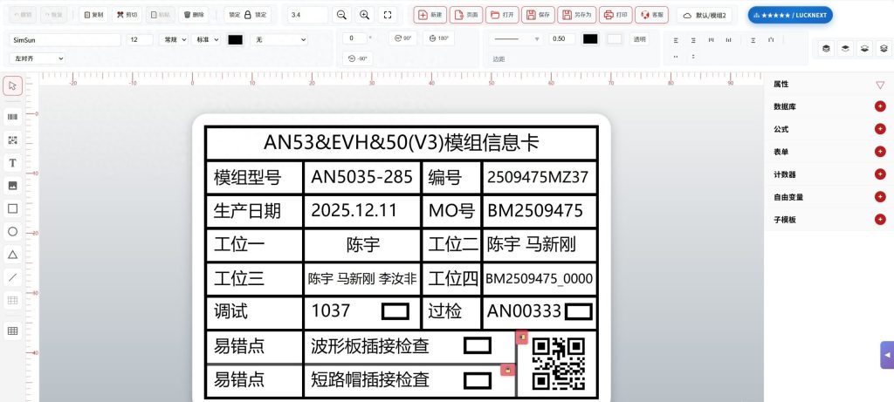Open the border color black swatch
The image size is (894, 402).
tap(590, 38)
